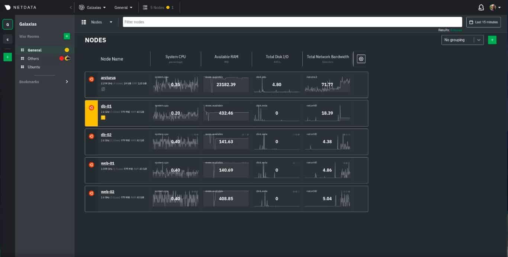Image resolution: width=508 pixels, height=257 pixels.
Task: Open db-01 network chart showing 18.39
Action: coord(327,113)
